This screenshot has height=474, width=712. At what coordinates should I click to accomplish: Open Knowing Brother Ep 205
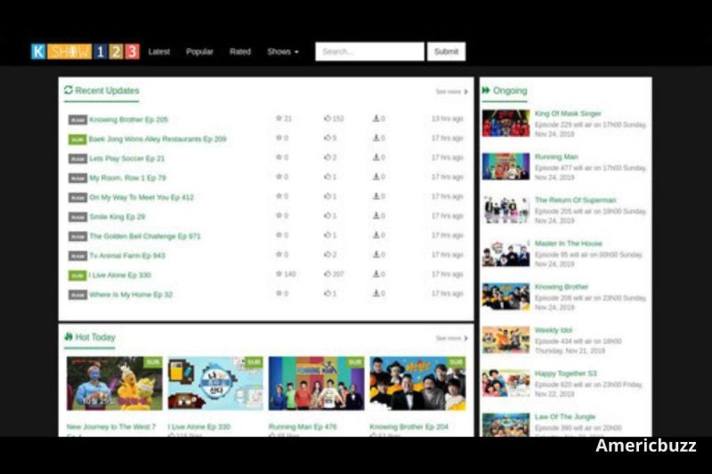coord(128,120)
